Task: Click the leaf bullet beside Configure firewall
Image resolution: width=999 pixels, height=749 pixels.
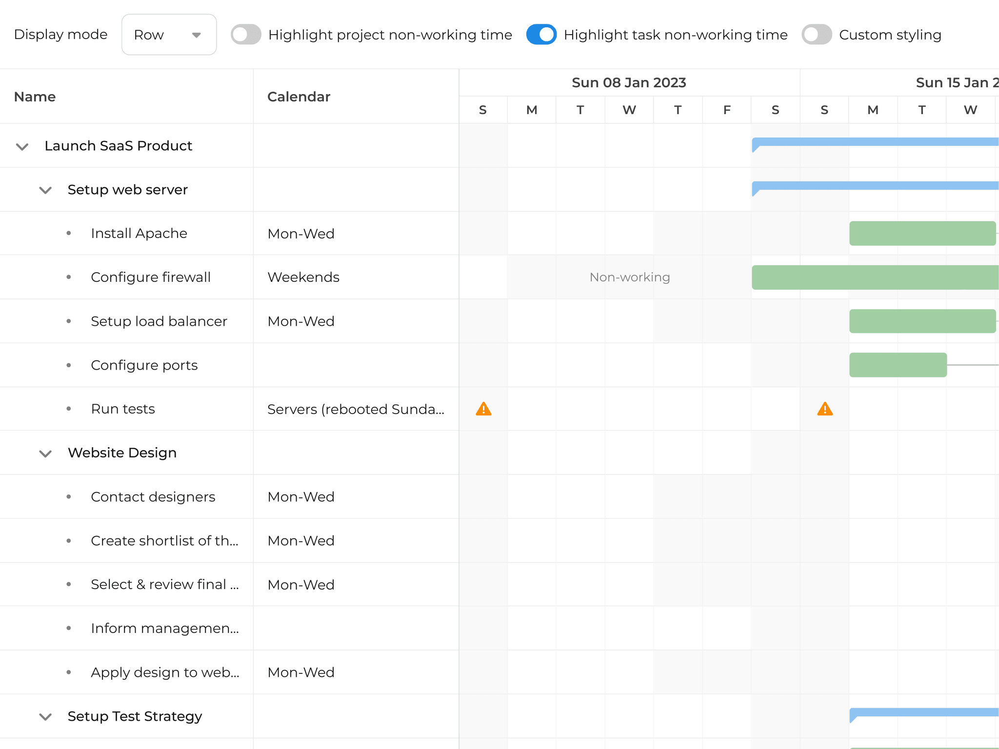Action: coord(69,277)
